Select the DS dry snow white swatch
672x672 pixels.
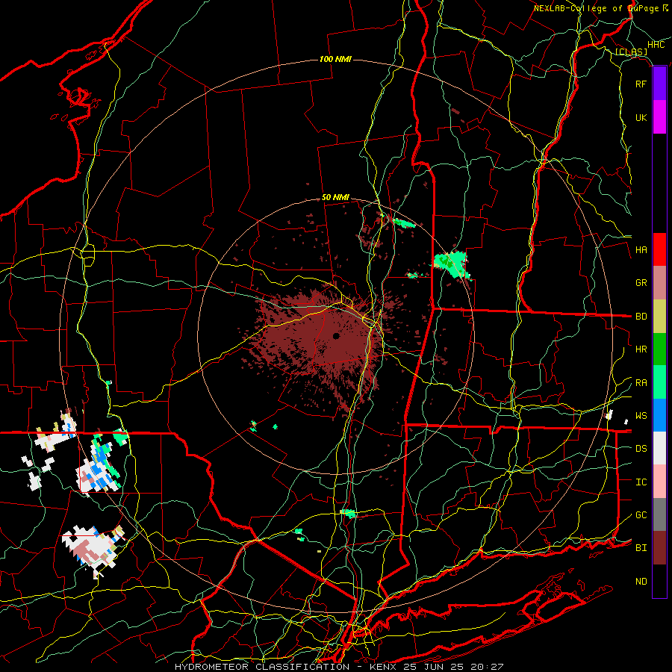click(x=659, y=448)
